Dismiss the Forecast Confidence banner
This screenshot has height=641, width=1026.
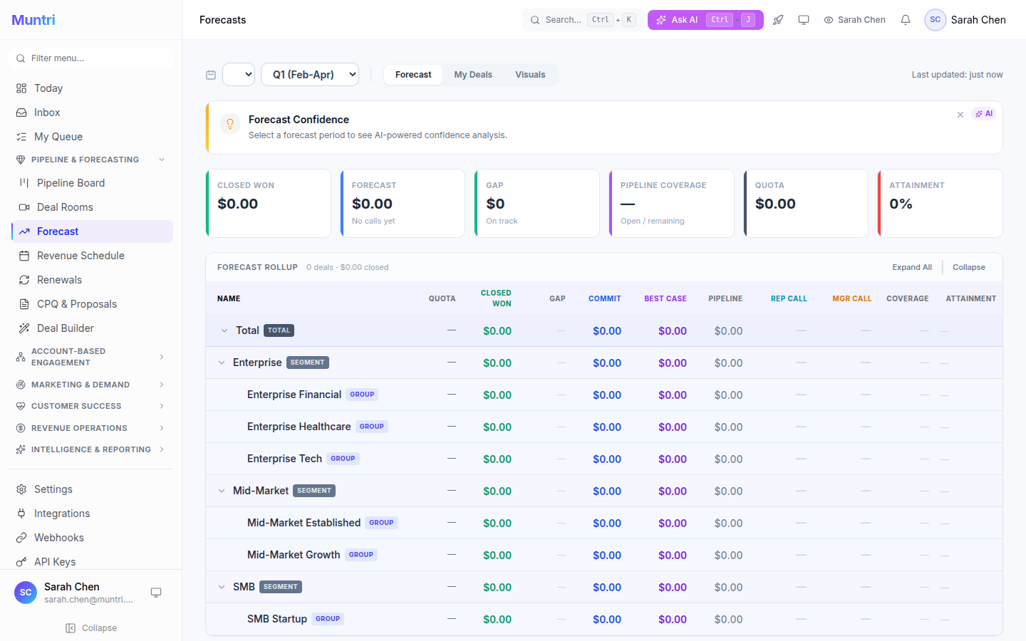point(960,114)
